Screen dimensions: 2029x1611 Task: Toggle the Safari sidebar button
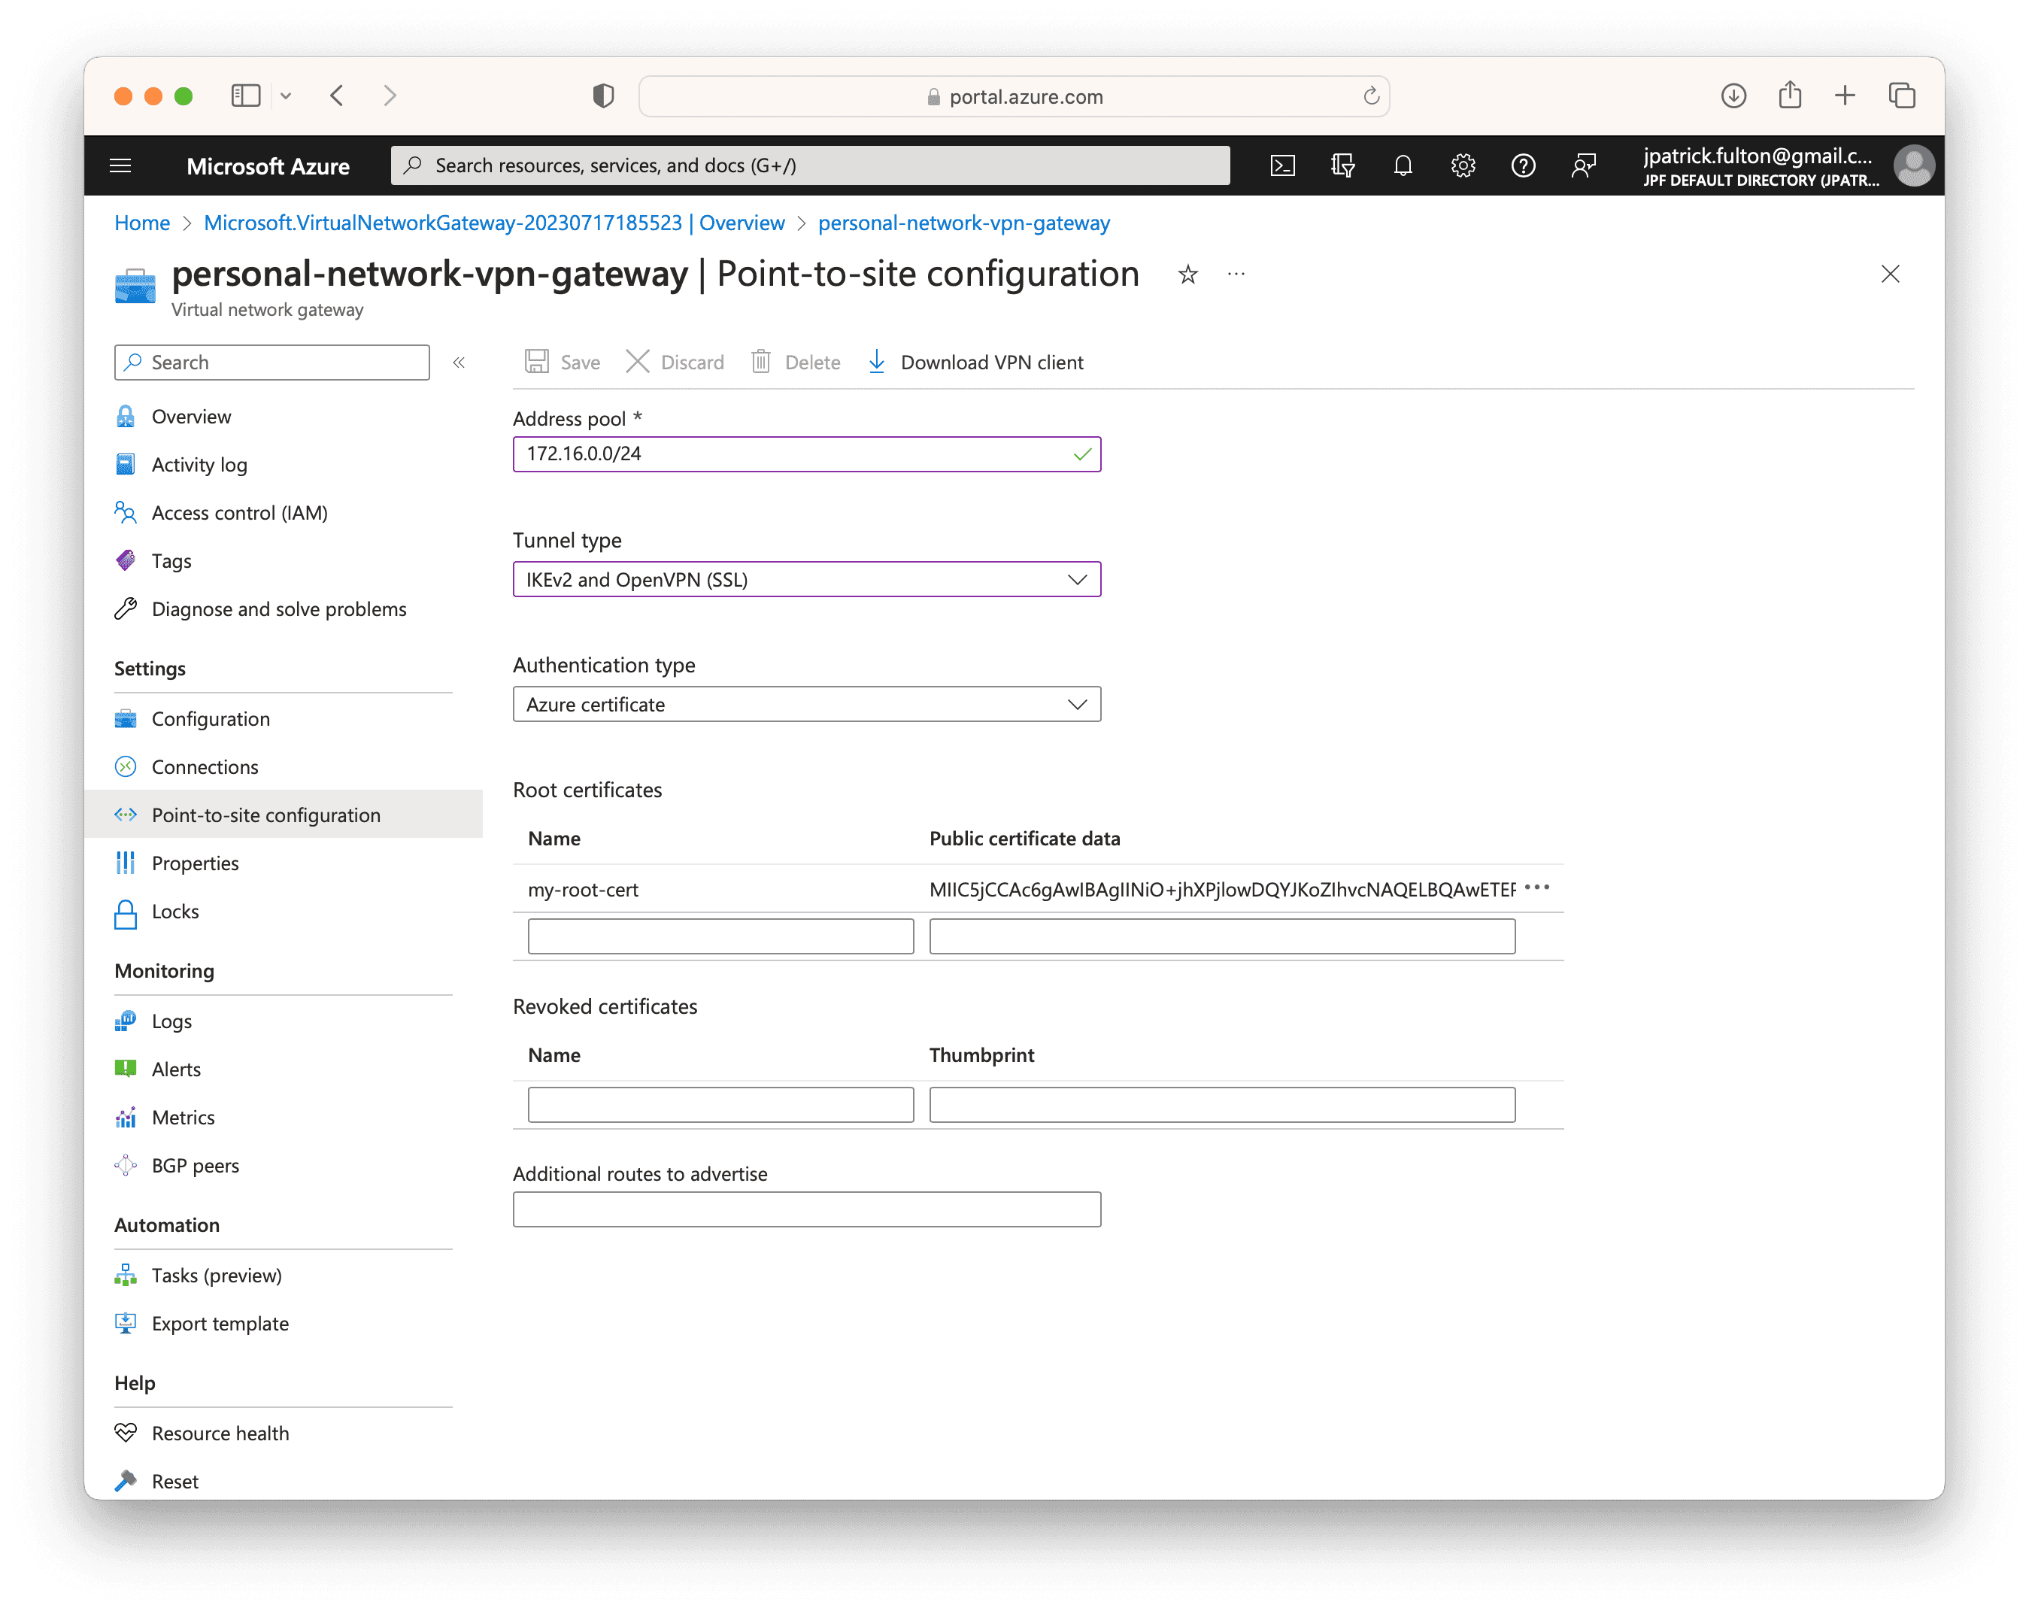point(246,95)
